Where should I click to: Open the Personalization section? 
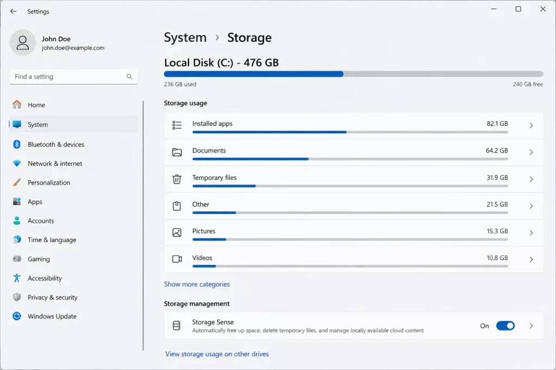(73, 183)
